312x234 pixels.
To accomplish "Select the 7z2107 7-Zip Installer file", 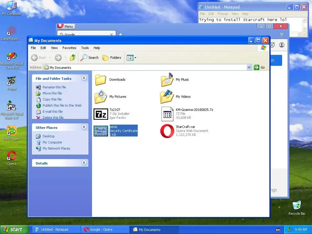I will [101, 114].
